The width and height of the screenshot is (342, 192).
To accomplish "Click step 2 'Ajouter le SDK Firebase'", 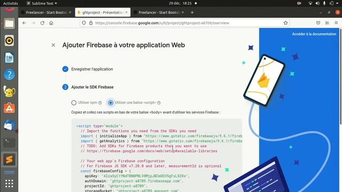I will 65,87.
